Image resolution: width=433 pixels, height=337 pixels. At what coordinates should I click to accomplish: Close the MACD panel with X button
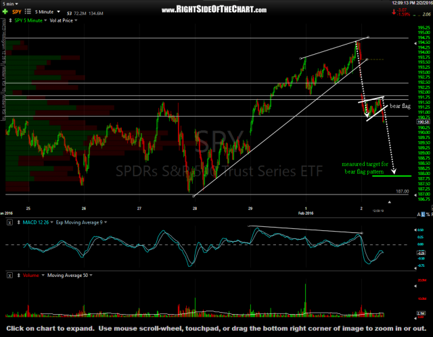pyautogui.click(x=9, y=222)
